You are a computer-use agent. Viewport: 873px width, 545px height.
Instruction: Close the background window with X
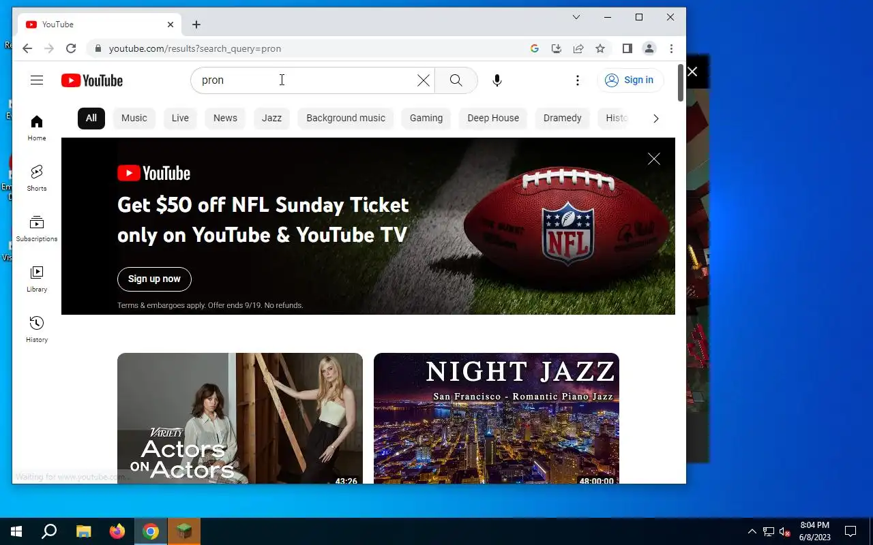pos(692,72)
